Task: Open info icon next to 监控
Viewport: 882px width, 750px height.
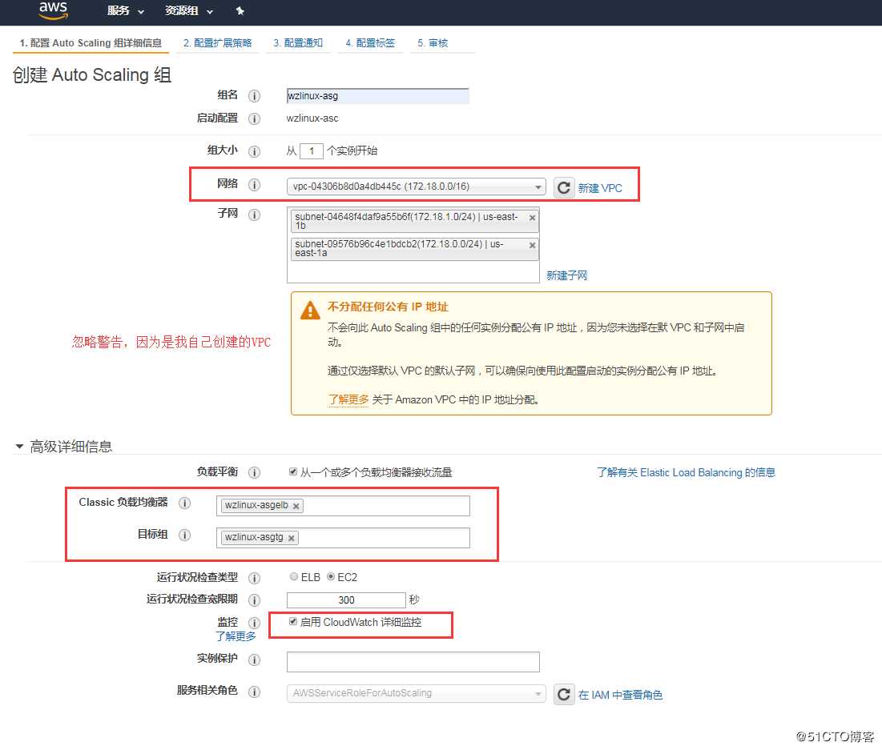Action: coord(254,623)
